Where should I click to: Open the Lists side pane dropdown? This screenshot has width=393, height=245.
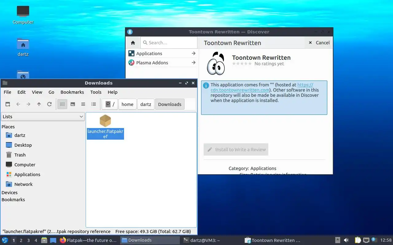[43, 116]
